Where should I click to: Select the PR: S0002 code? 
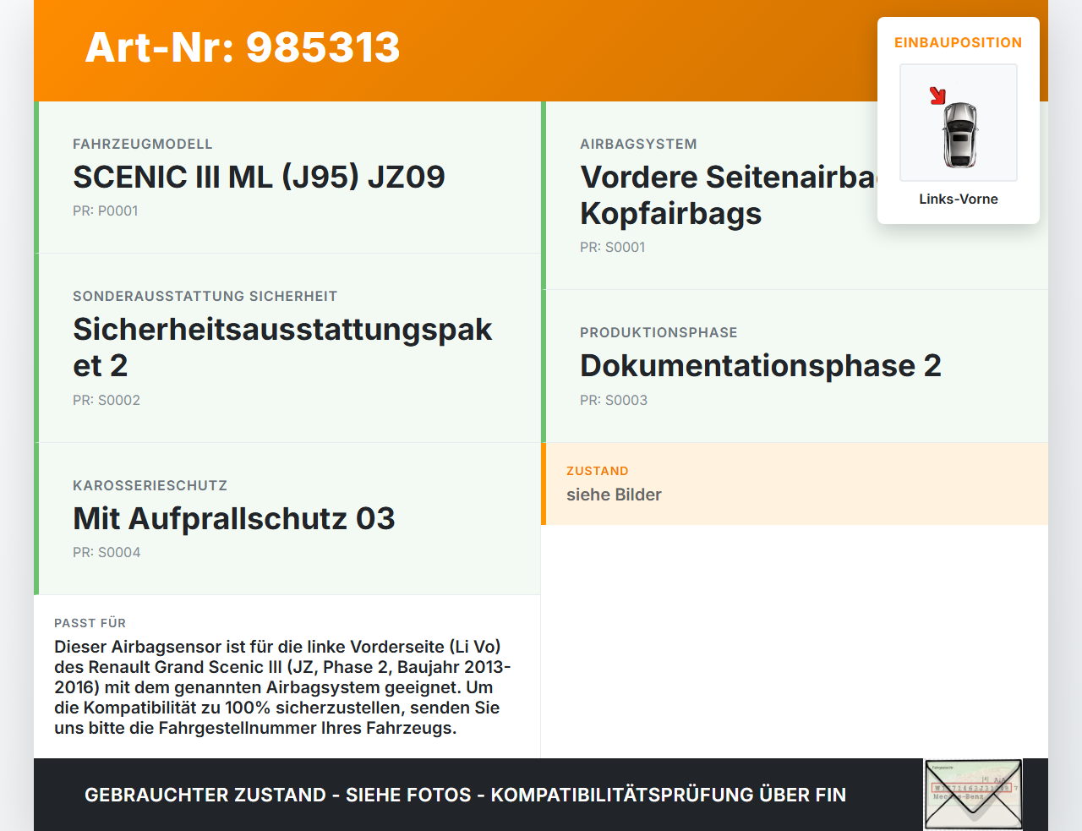coord(107,400)
